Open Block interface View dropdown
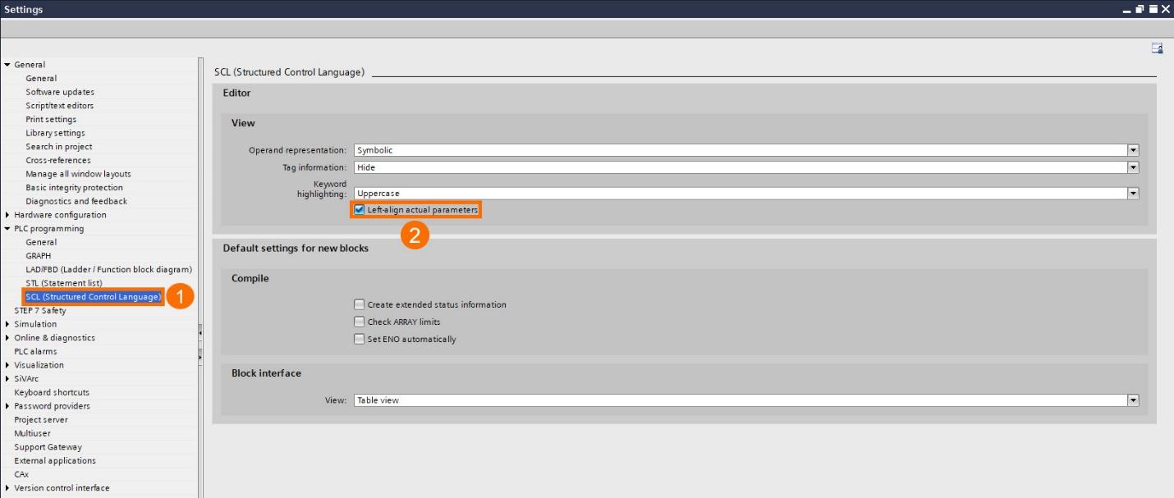The width and height of the screenshot is (1174, 498). click(x=1133, y=400)
